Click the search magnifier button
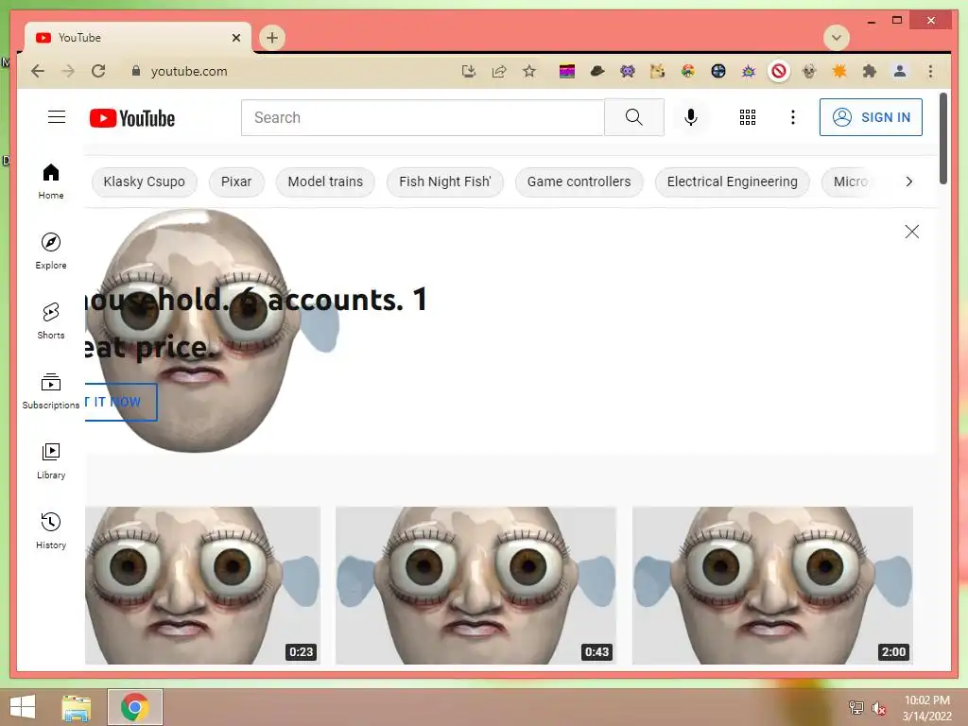Image resolution: width=968 pixels, height=726 pixels. pos(634,117)
